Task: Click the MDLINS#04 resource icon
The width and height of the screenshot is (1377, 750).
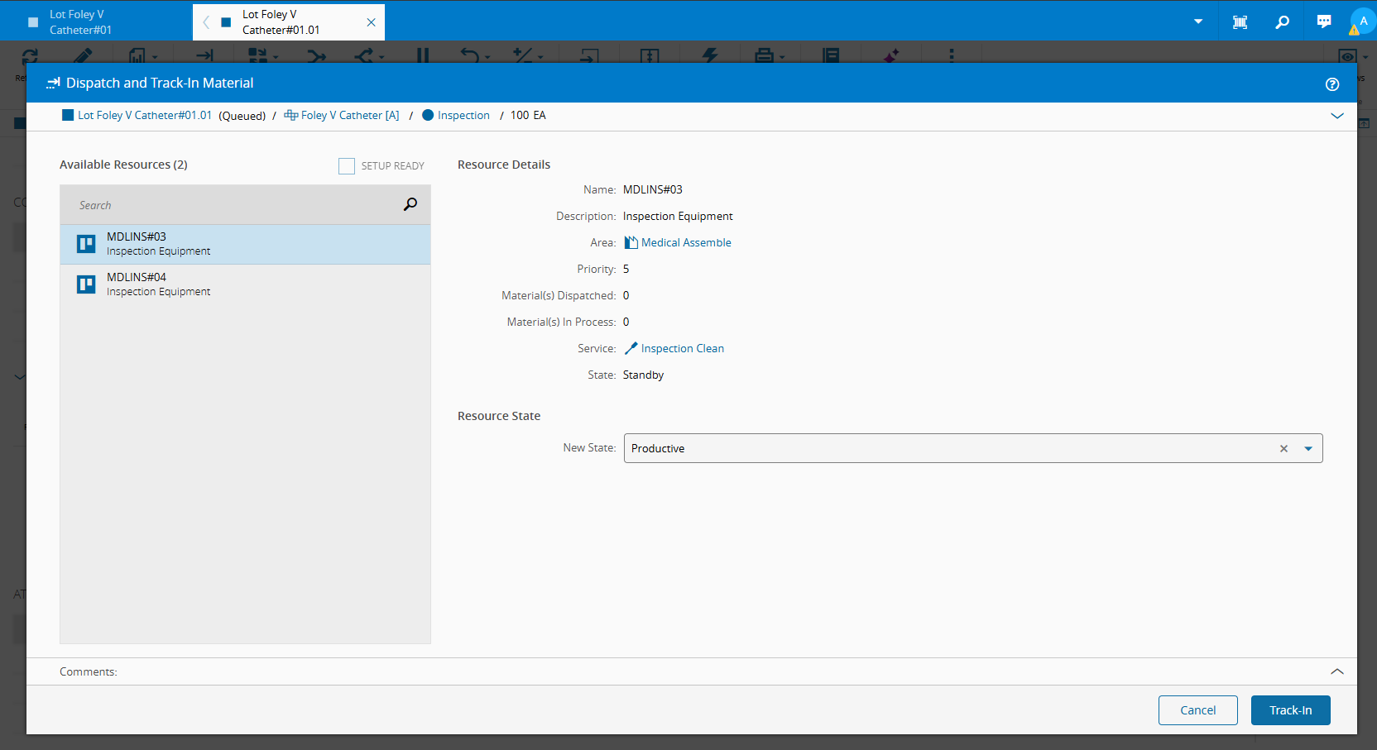Action: [x=86, y=284]
